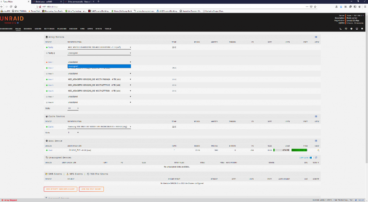Open the feedback icon in Unraid header
The width and height of the screenshot is (368, 202).
coord(346,29)
